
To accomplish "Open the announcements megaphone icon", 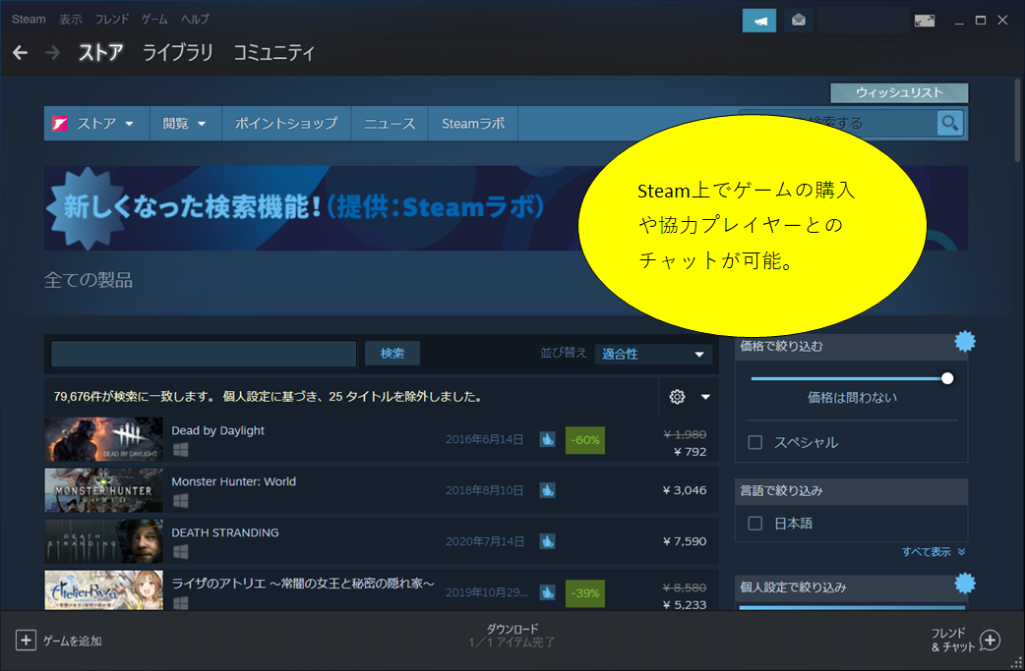I will pos(759,21).
